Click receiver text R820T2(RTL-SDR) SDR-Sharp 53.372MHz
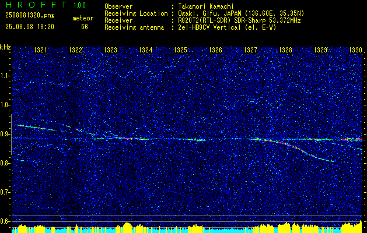The height and width of the screenshot is (233, 367). click(x=239, y=20)
